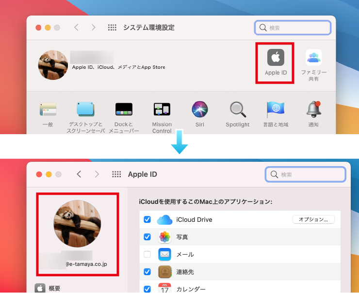Open Mission Control preferences
Image resolution: width=359 pixels, height=293 pixels.
[162, 109]
